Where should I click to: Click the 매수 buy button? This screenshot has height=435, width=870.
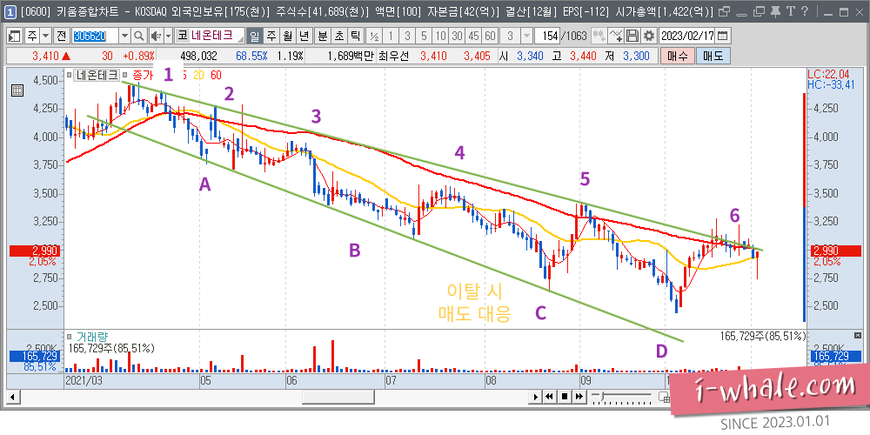[677, 56]
